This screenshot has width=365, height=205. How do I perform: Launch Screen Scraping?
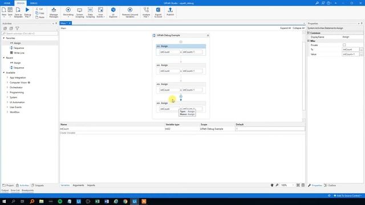[x=80, y=13]
